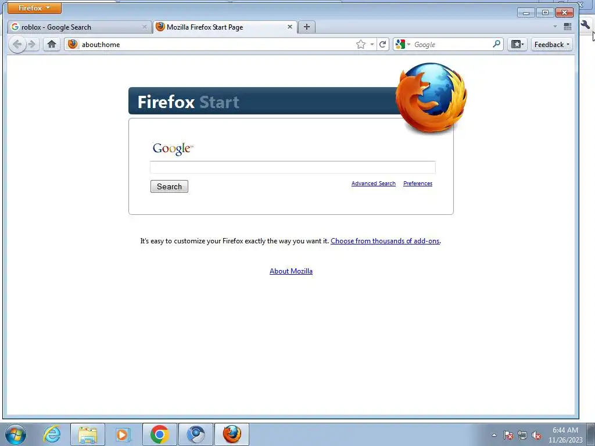Open the Action Center flag icon
Screen dimensions: 595x446
(508, 435)
